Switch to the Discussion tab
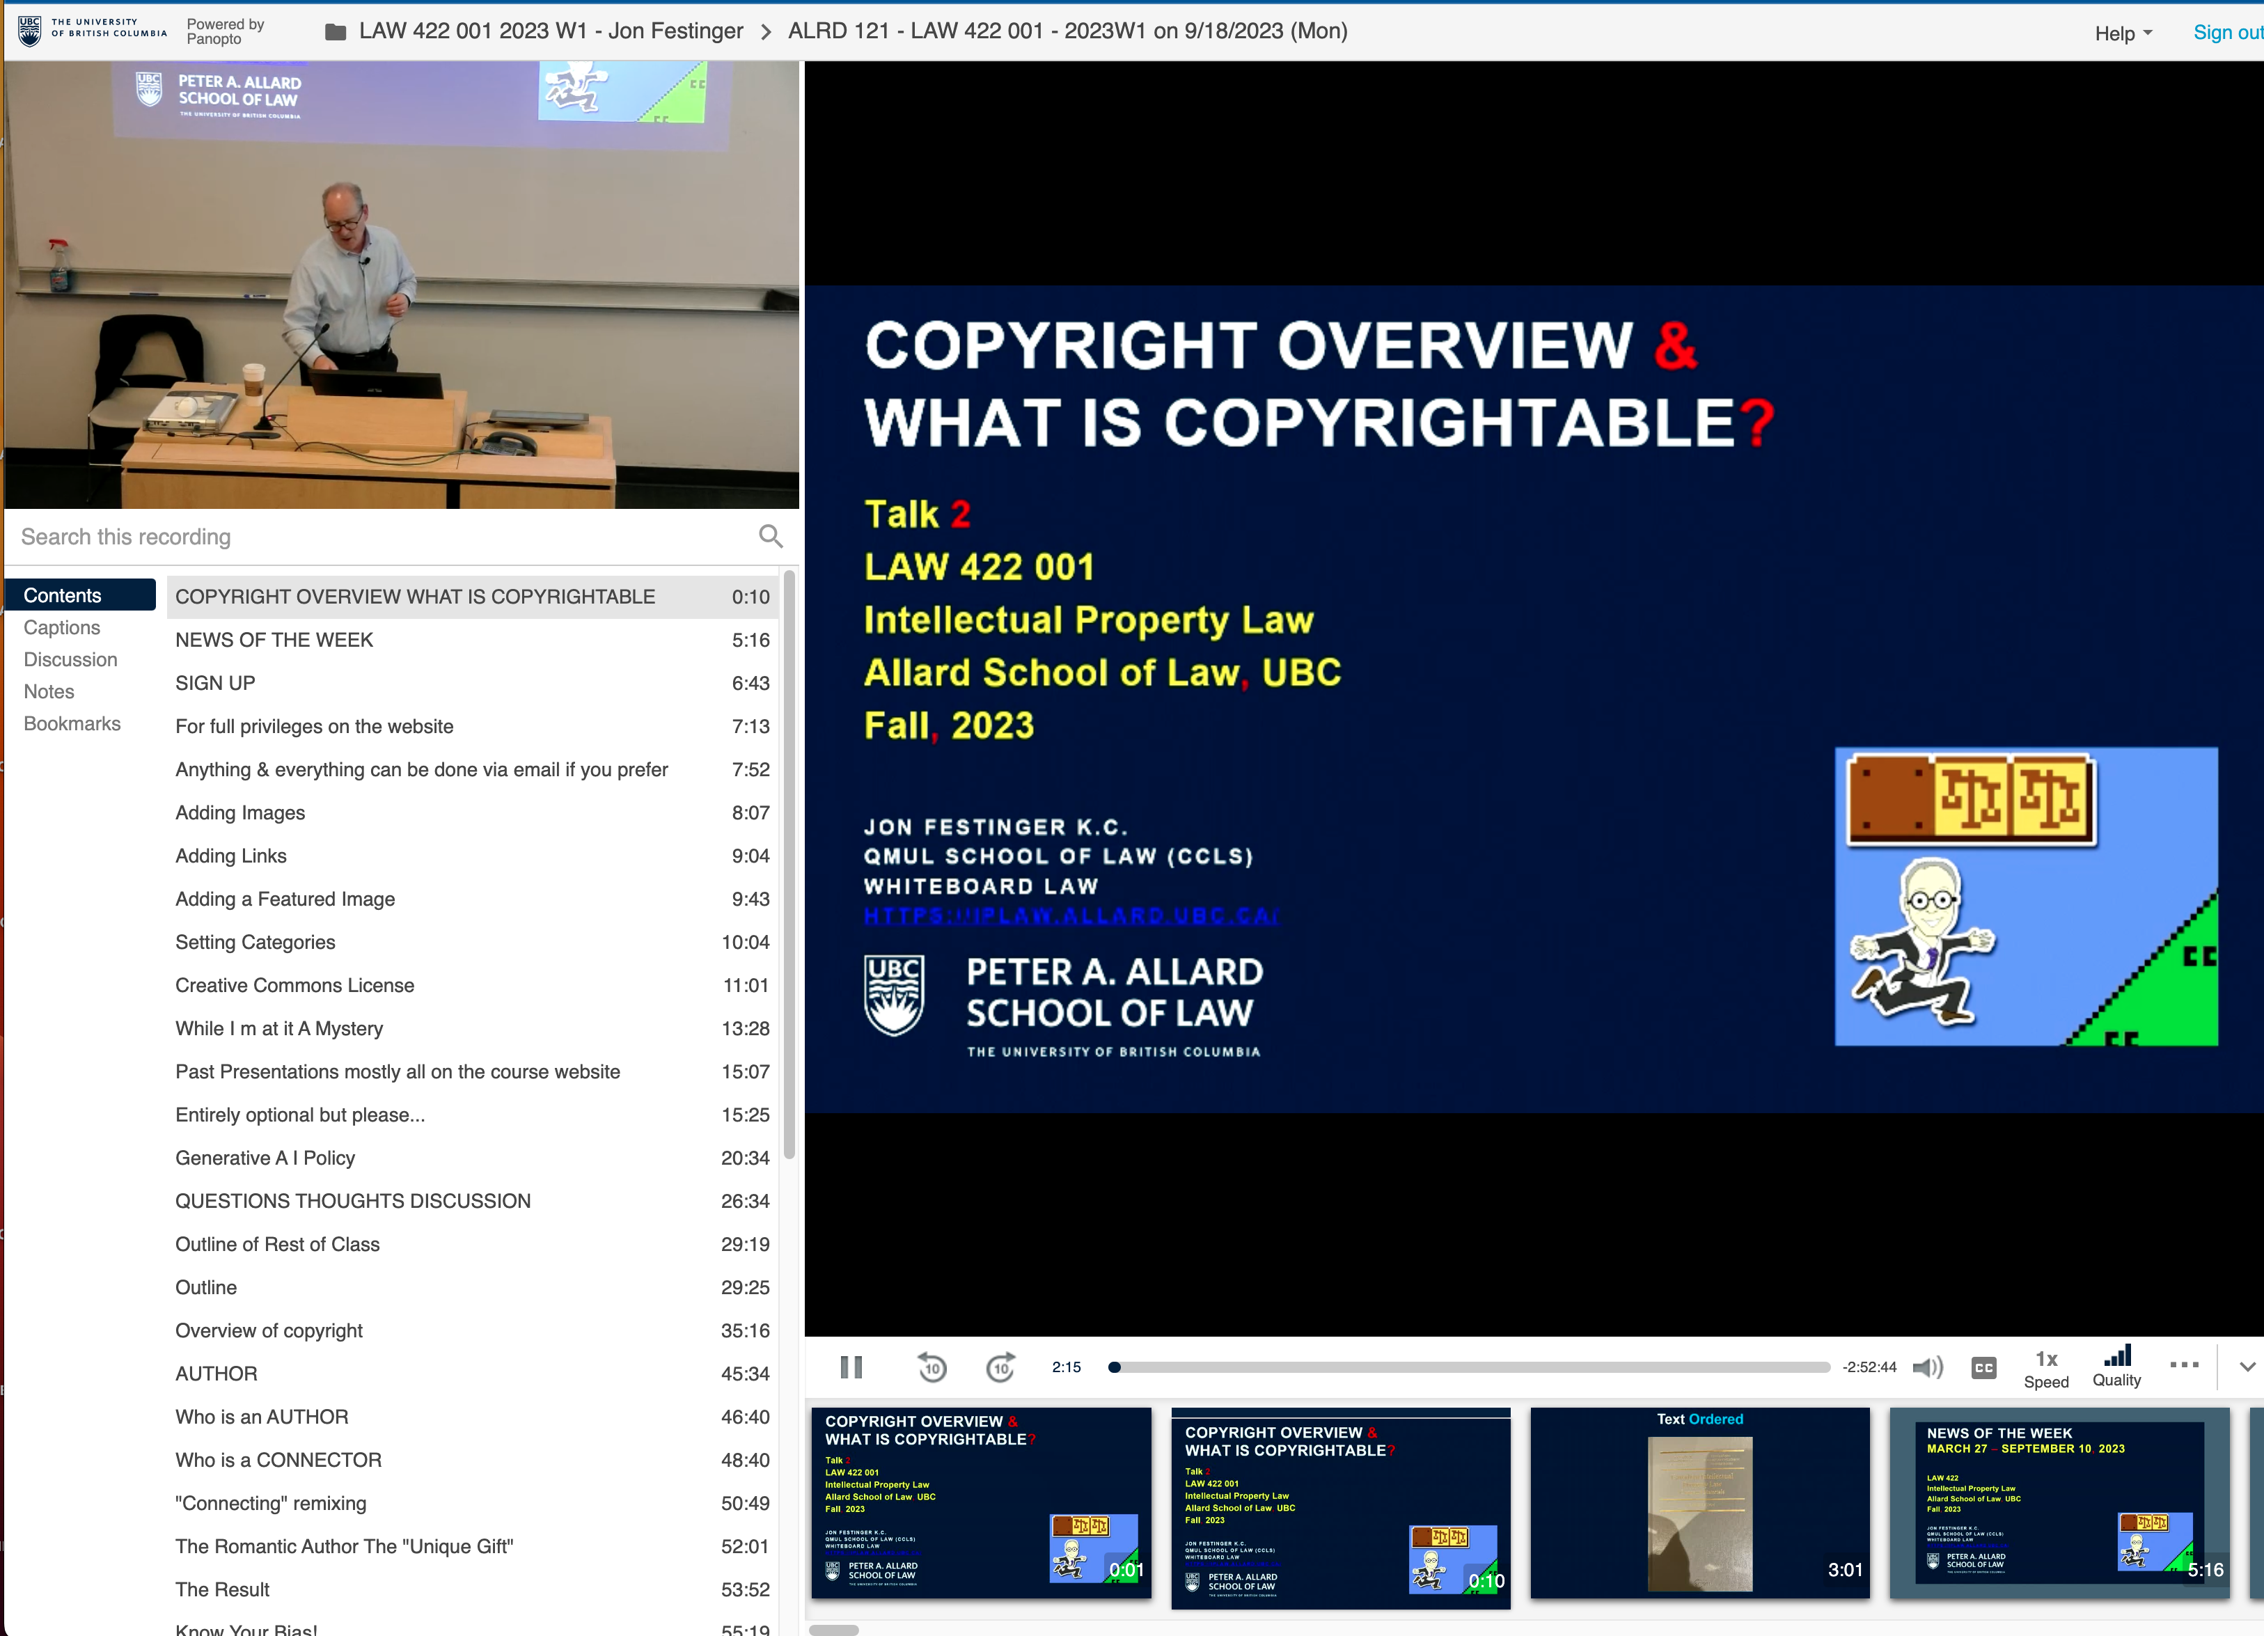 70,659
